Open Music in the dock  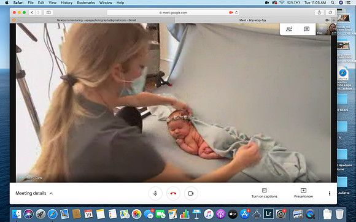209,214
